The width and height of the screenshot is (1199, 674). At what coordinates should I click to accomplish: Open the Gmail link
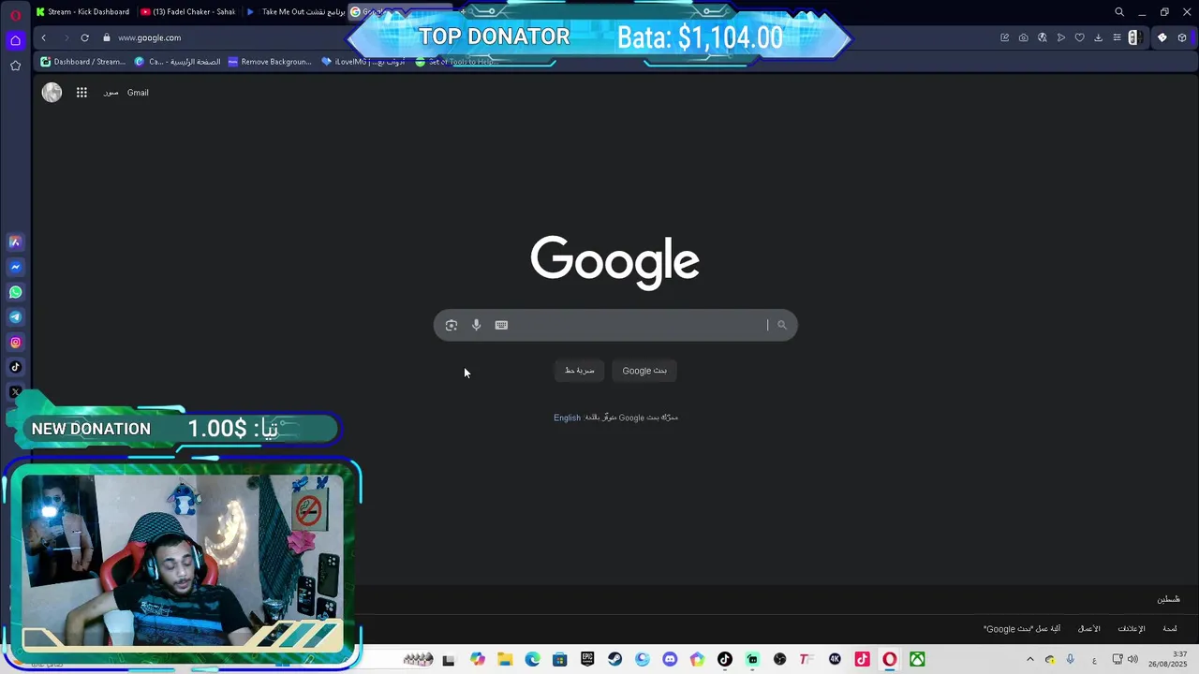[x=138, y=93]
